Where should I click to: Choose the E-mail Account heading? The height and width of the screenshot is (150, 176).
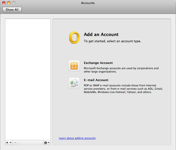(x=96, y=80)
